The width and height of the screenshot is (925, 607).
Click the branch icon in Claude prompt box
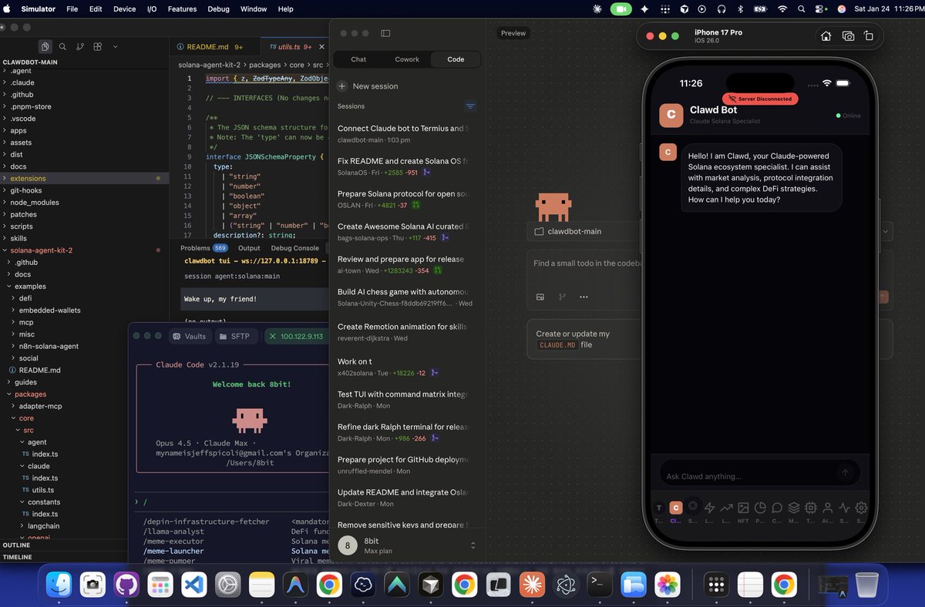(562, 297)
